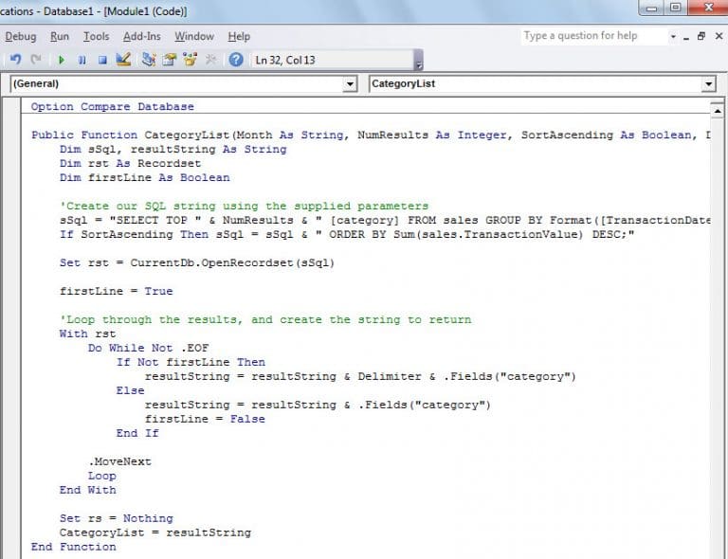Place cursor on the firstLine = True line
Screen dimensions: 728x559
tap(116, 291)
